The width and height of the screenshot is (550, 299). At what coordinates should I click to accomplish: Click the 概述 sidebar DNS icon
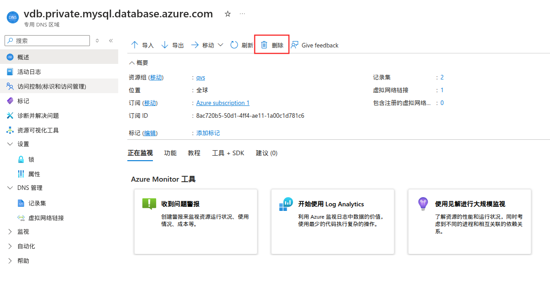coord(10,57)
